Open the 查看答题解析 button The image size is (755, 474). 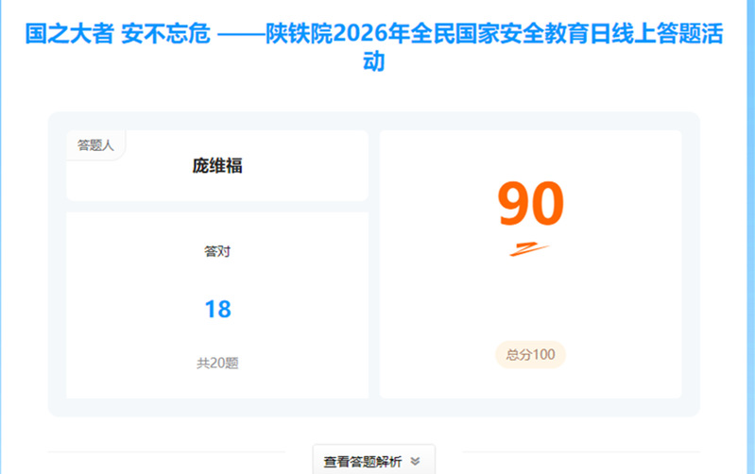tap(364, 461)
